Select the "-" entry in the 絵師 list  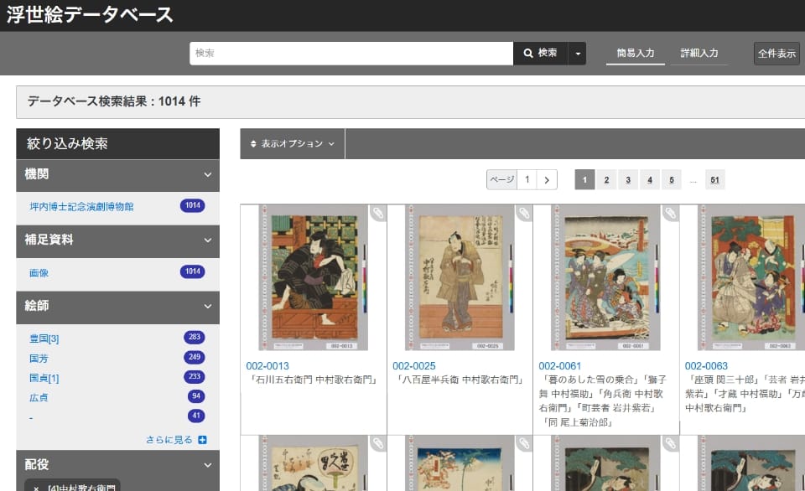pos(31,417)
